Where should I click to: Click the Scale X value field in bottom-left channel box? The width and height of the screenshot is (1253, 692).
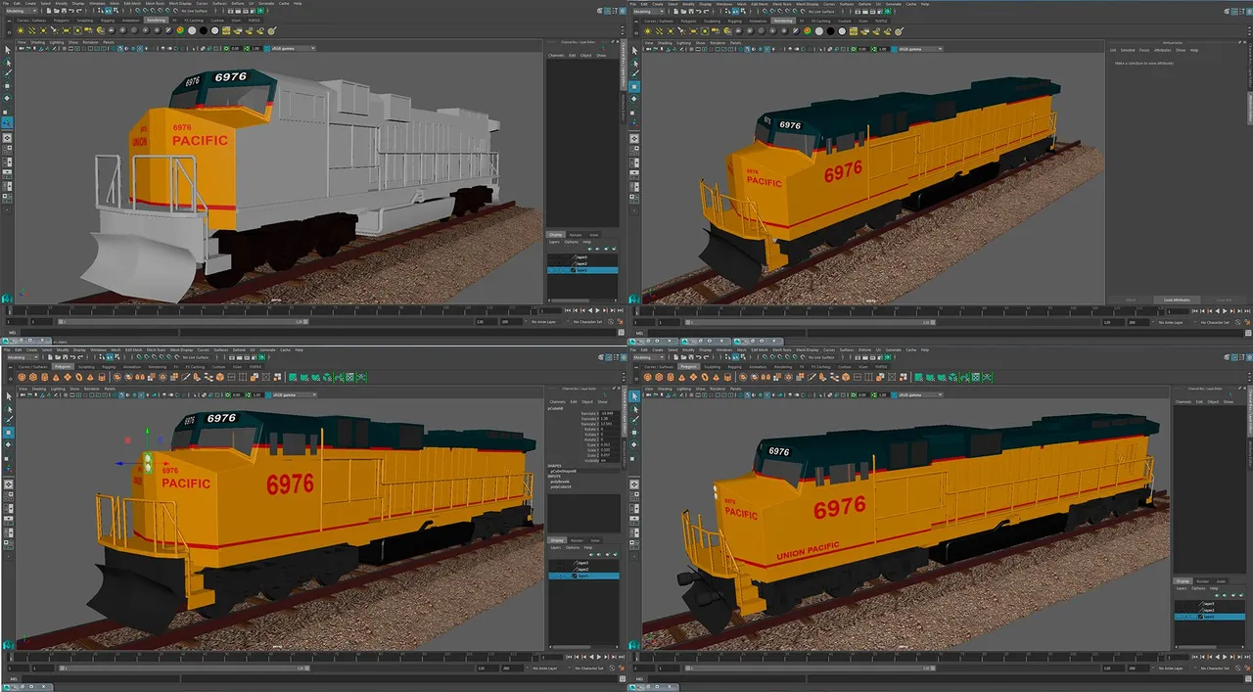[610, 445]
